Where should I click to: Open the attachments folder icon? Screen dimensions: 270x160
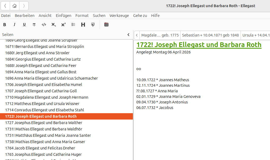[106, 25]
